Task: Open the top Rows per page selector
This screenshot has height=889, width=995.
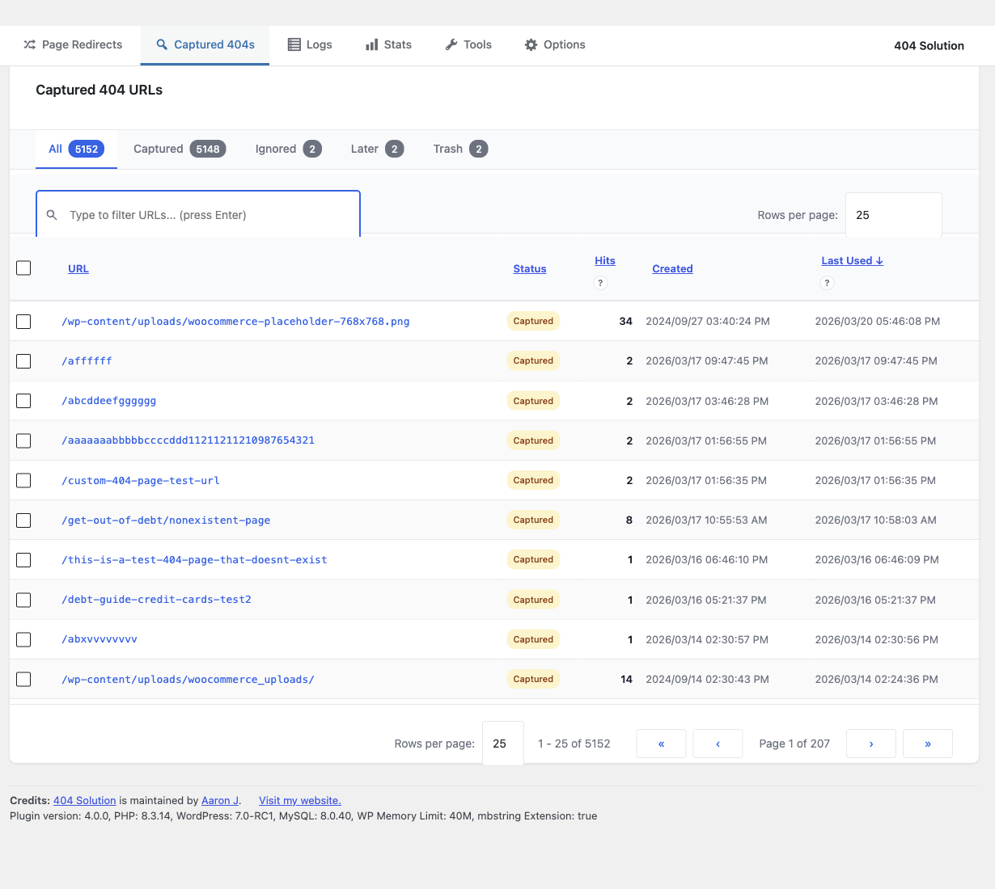Action: point(893,215)
